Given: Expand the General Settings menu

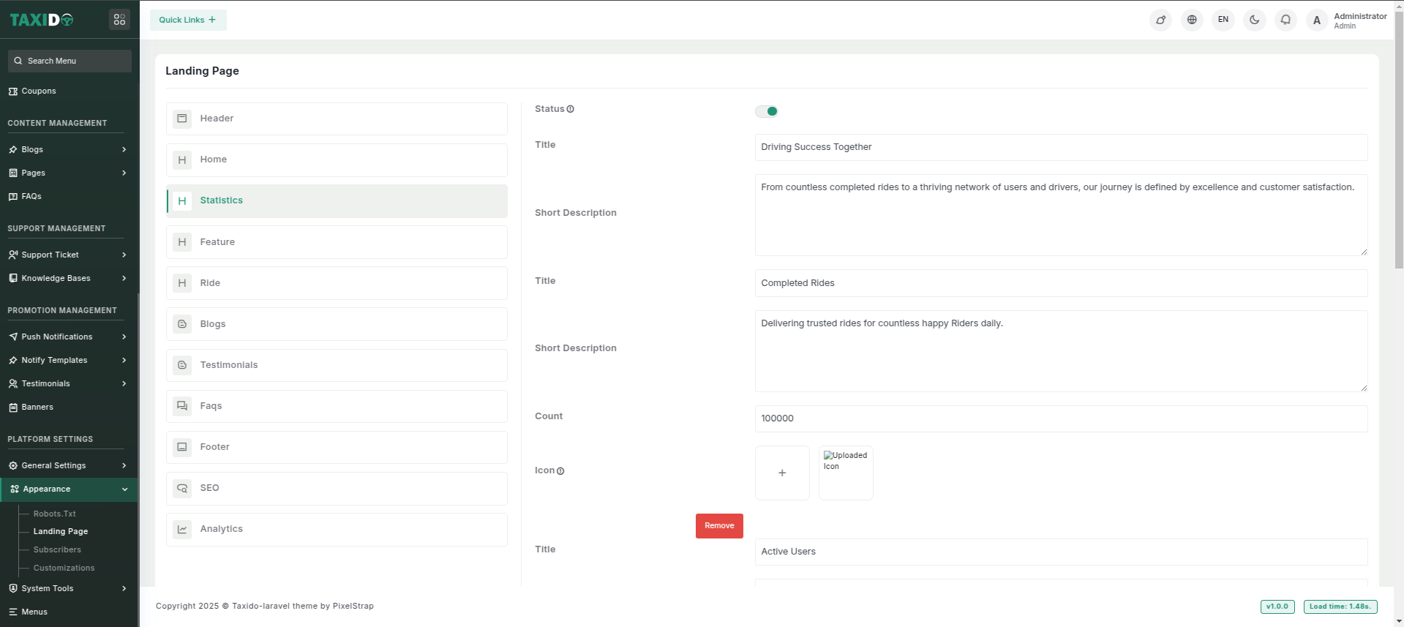Looking at the screenshot, I should [67, 465].
